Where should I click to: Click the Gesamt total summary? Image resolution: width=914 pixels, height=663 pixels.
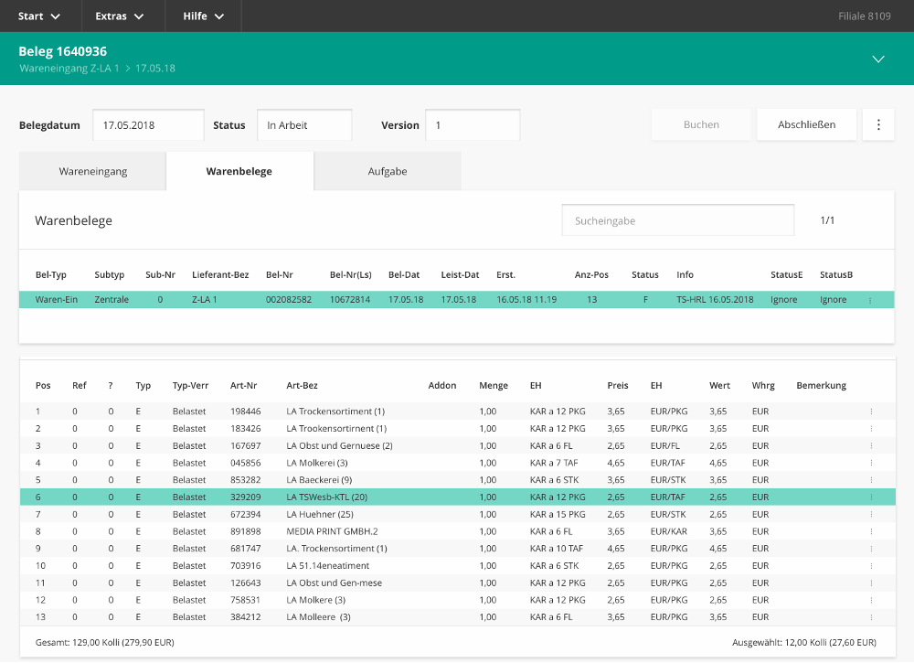[x=105, y=643]
